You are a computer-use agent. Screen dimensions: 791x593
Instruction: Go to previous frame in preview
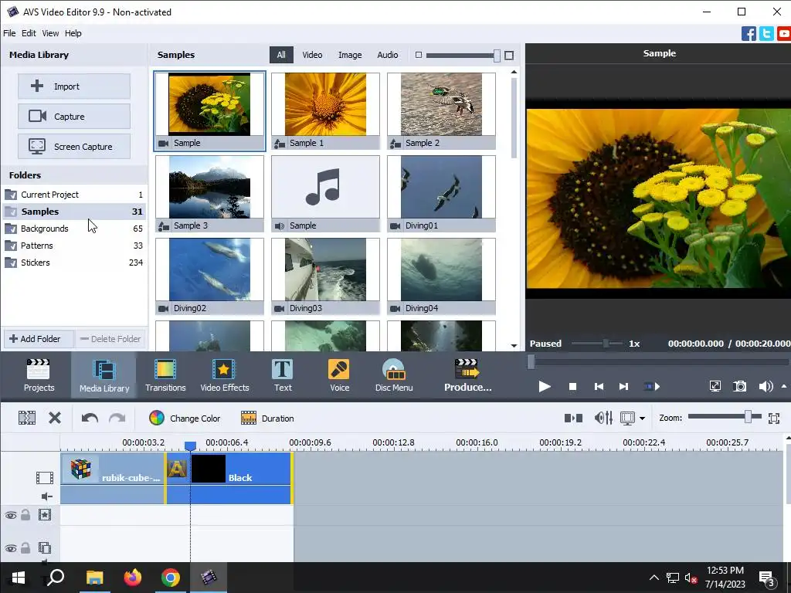599,386
